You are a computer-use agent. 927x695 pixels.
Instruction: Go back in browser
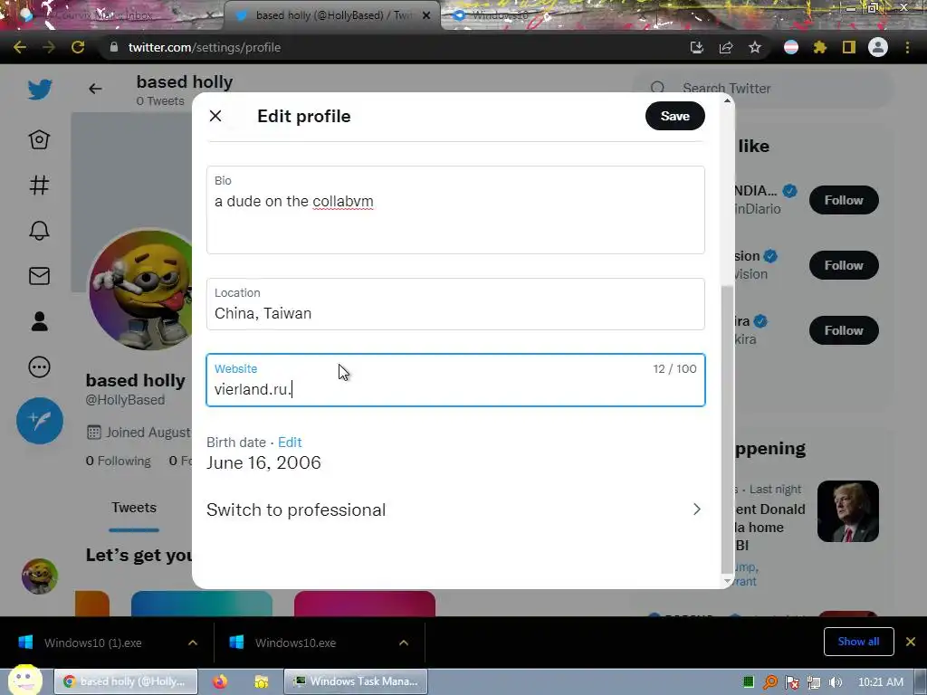tap(20, 47)
